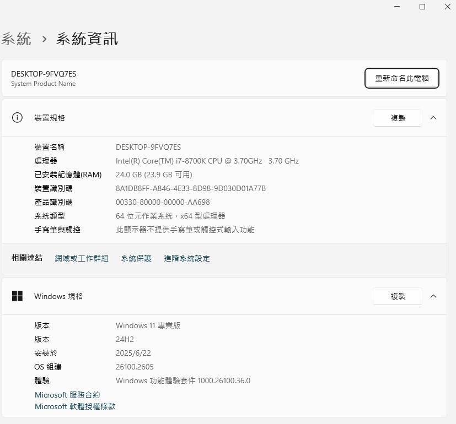The height and width of the screenshot is (424, 456).
Task: Click the 相關連結 label
Action: 27,258
